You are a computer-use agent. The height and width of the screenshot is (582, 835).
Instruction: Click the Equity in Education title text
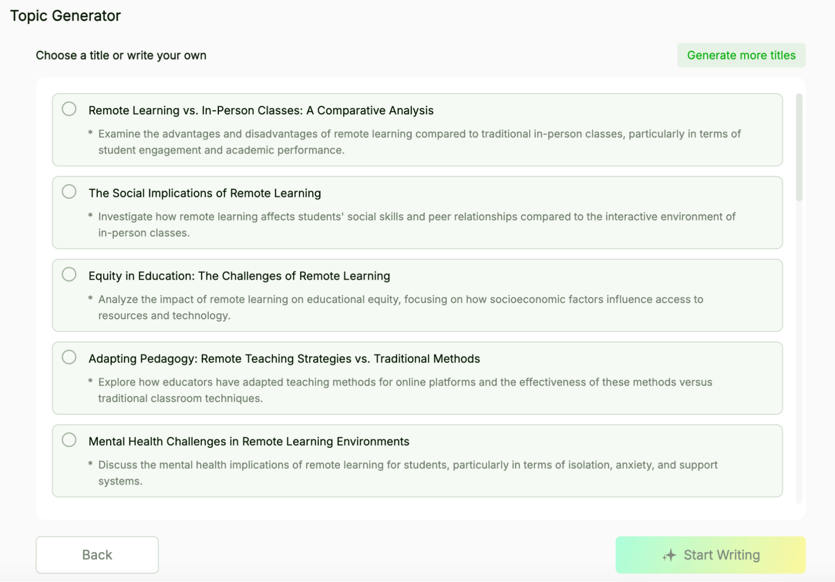point(239,276)
